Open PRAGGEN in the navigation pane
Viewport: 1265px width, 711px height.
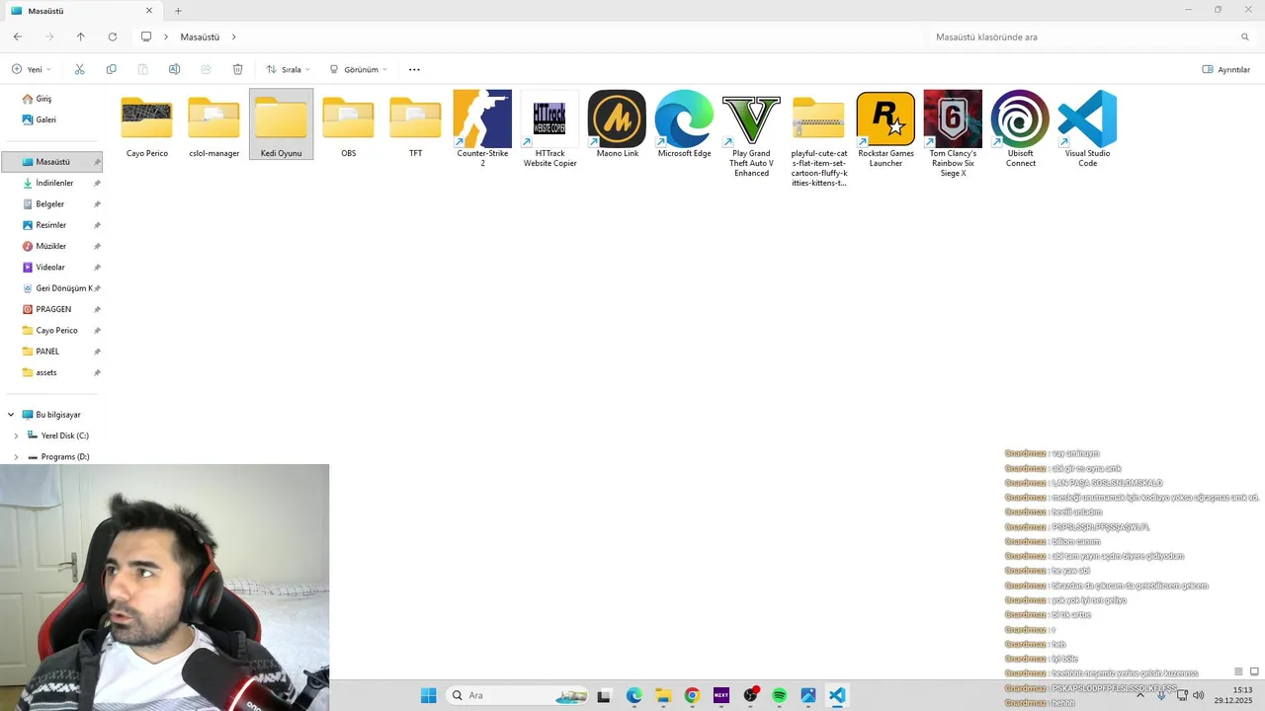[x=53, y=309]
